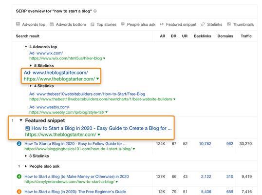The image size is (262, 195).
Task: Open amylynnandrews How to Start a Blog result
Action: click(76, 176)
